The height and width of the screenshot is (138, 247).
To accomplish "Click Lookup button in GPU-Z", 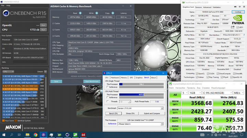I will coord(238,12).
